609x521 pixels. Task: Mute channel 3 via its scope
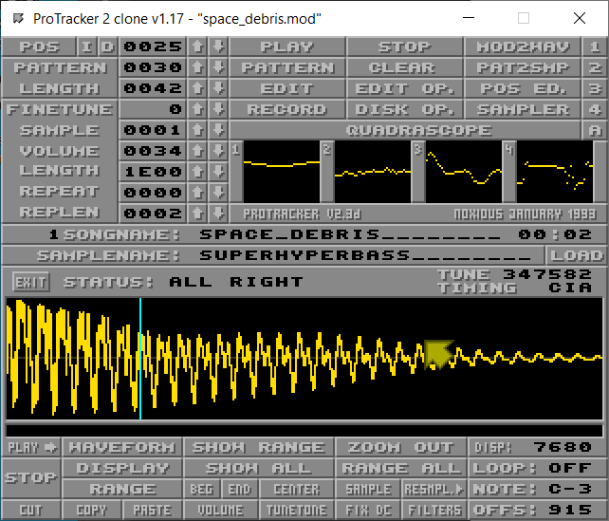(464, 172)
